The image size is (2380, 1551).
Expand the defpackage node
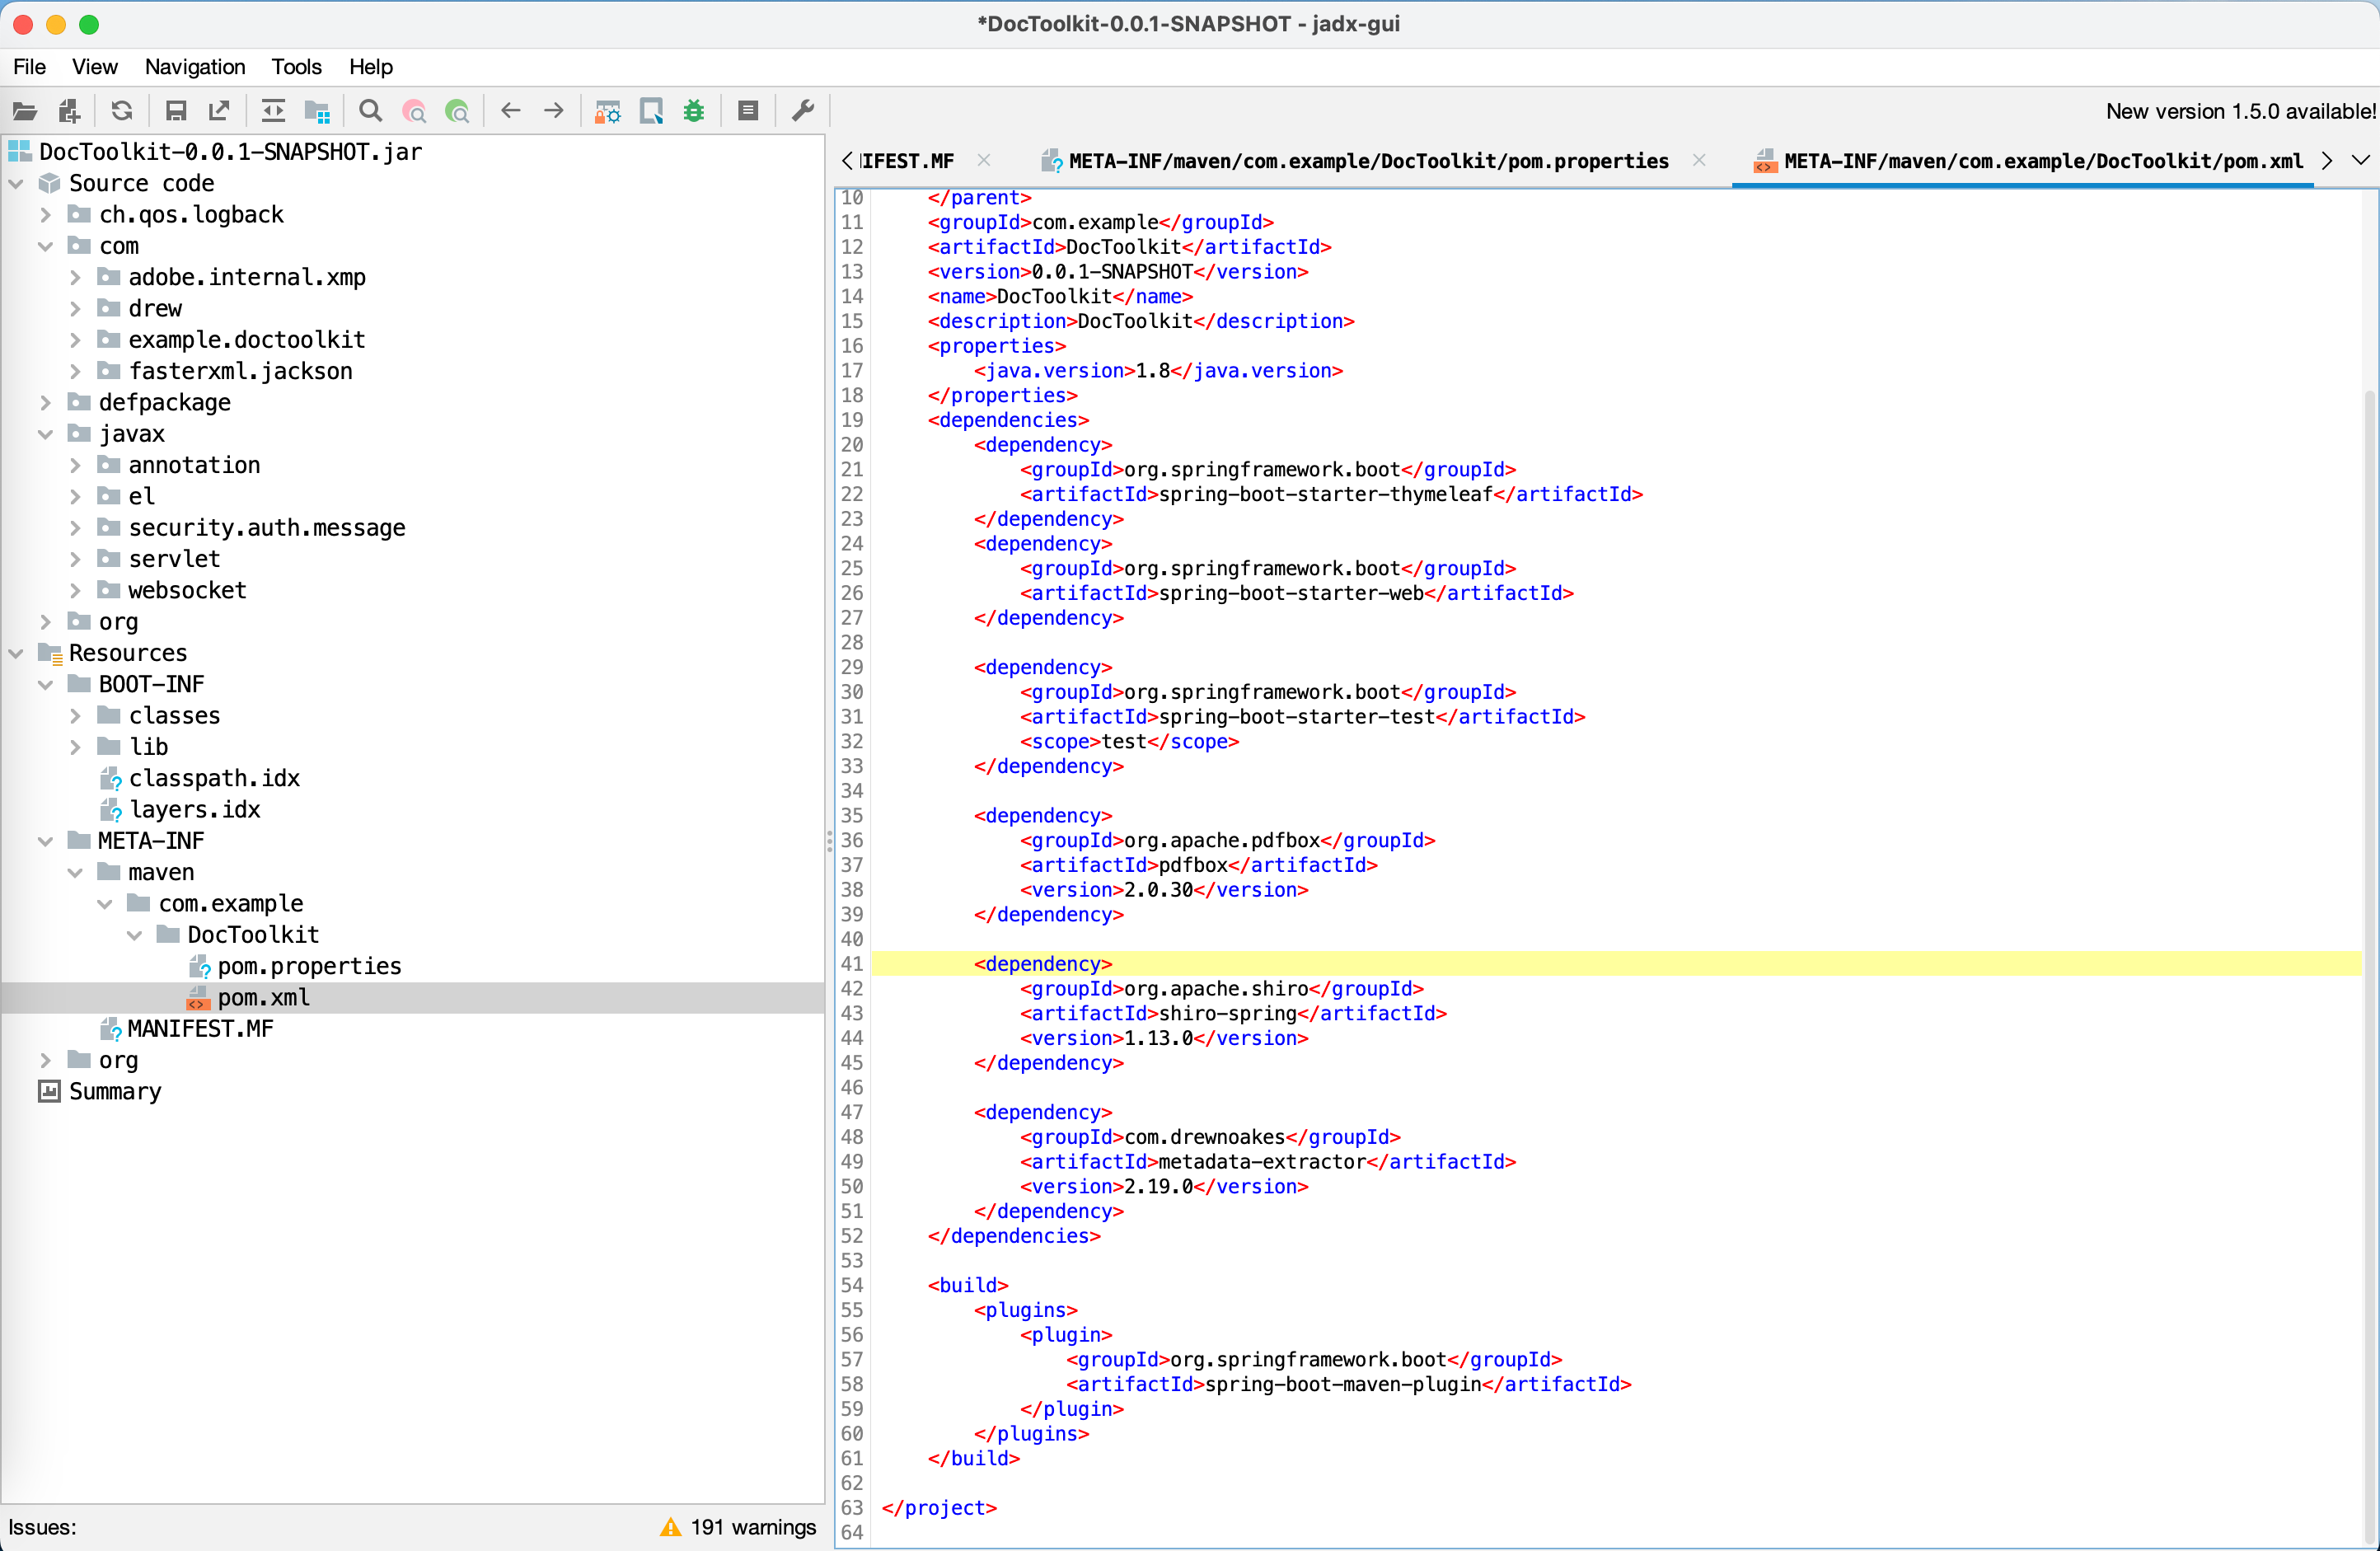pos(45,403)
